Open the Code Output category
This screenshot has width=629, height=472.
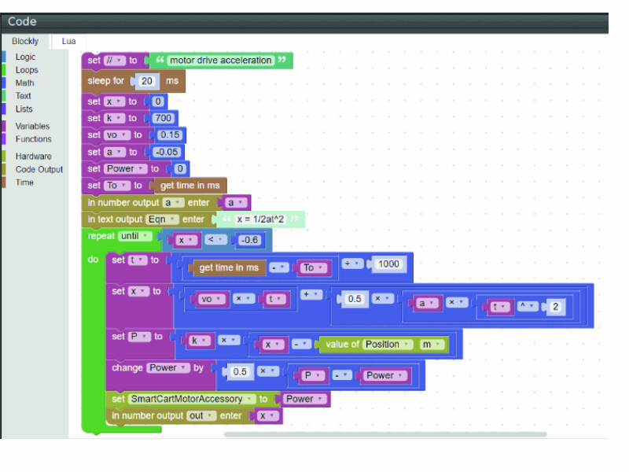(x=39, y=169)
